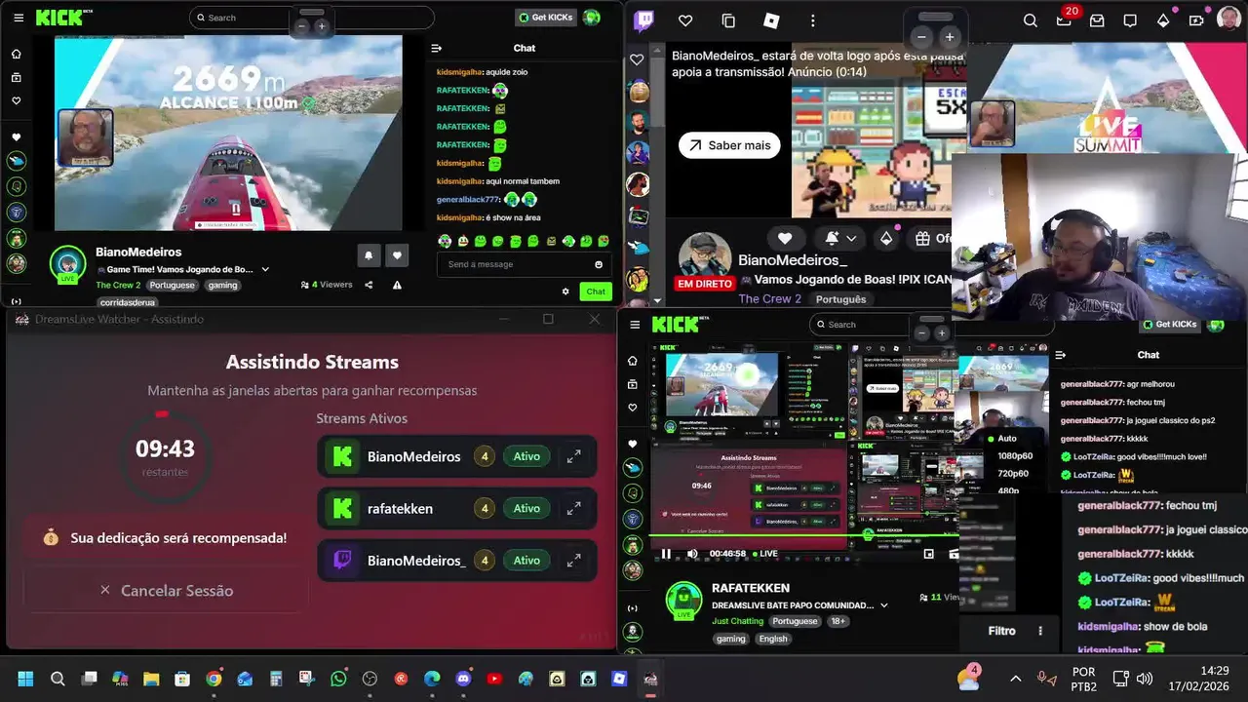Click Ativo status badge for BianoMedeiros_ Twitch
The width and height of the screenshot is (1248, 702).
(x=526, y=560)
